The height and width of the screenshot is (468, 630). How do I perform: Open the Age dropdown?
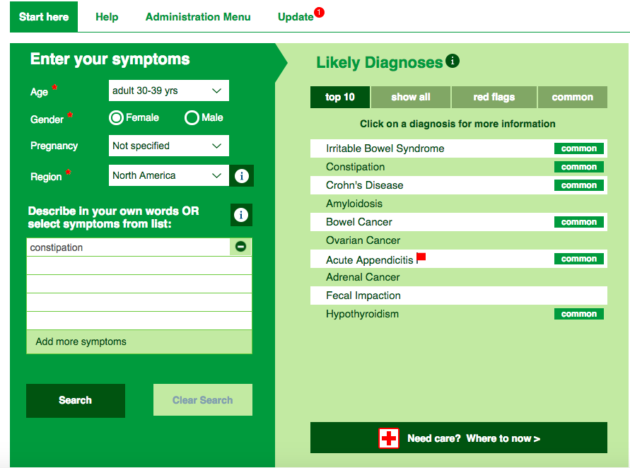click(168, 90)
